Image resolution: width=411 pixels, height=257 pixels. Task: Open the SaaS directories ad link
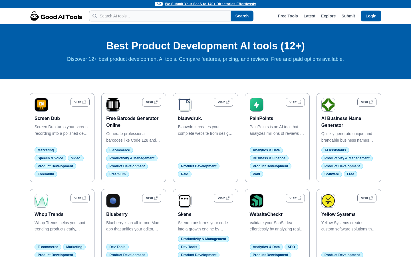click(x=210, y=4)
